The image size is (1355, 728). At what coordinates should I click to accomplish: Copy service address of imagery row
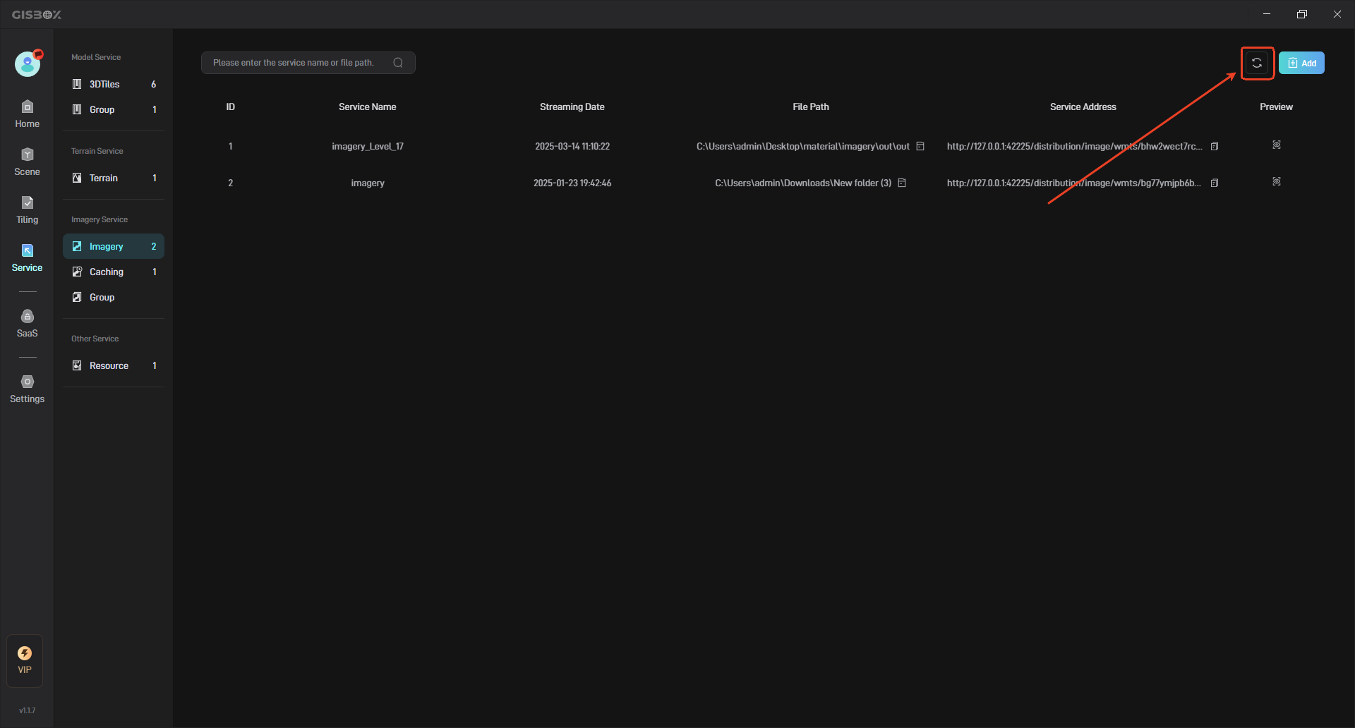coord(1215,183)
